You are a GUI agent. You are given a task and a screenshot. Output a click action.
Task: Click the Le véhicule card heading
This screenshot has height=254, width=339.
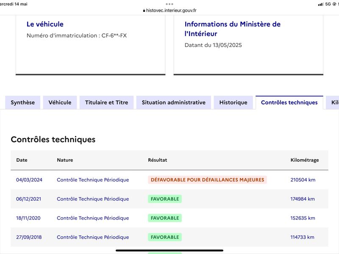[45, 24]
